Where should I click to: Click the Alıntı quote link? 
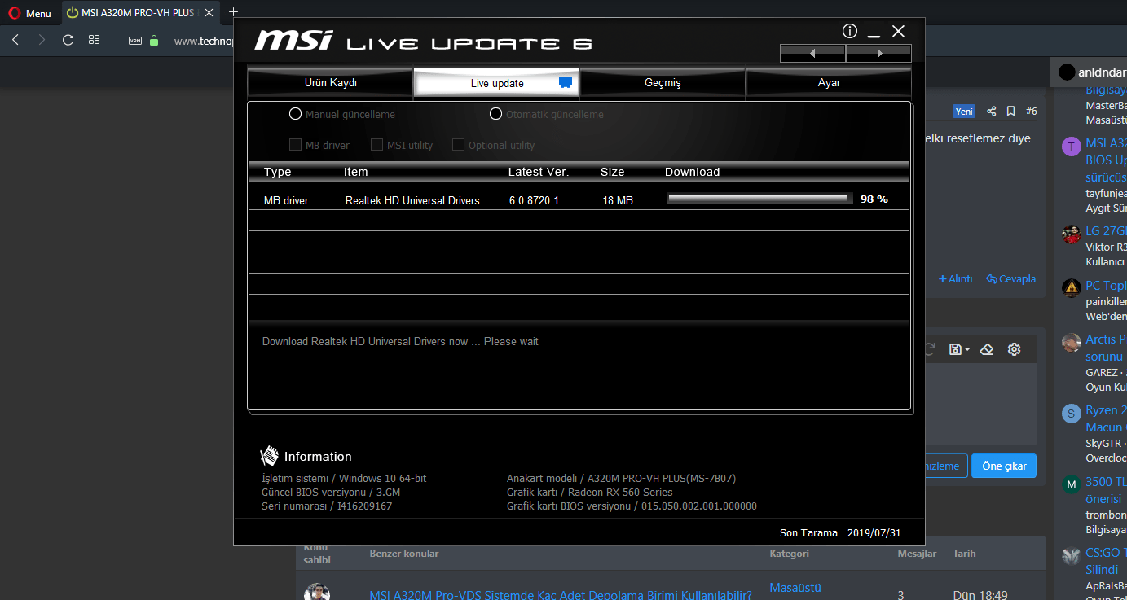coord(956,278)
